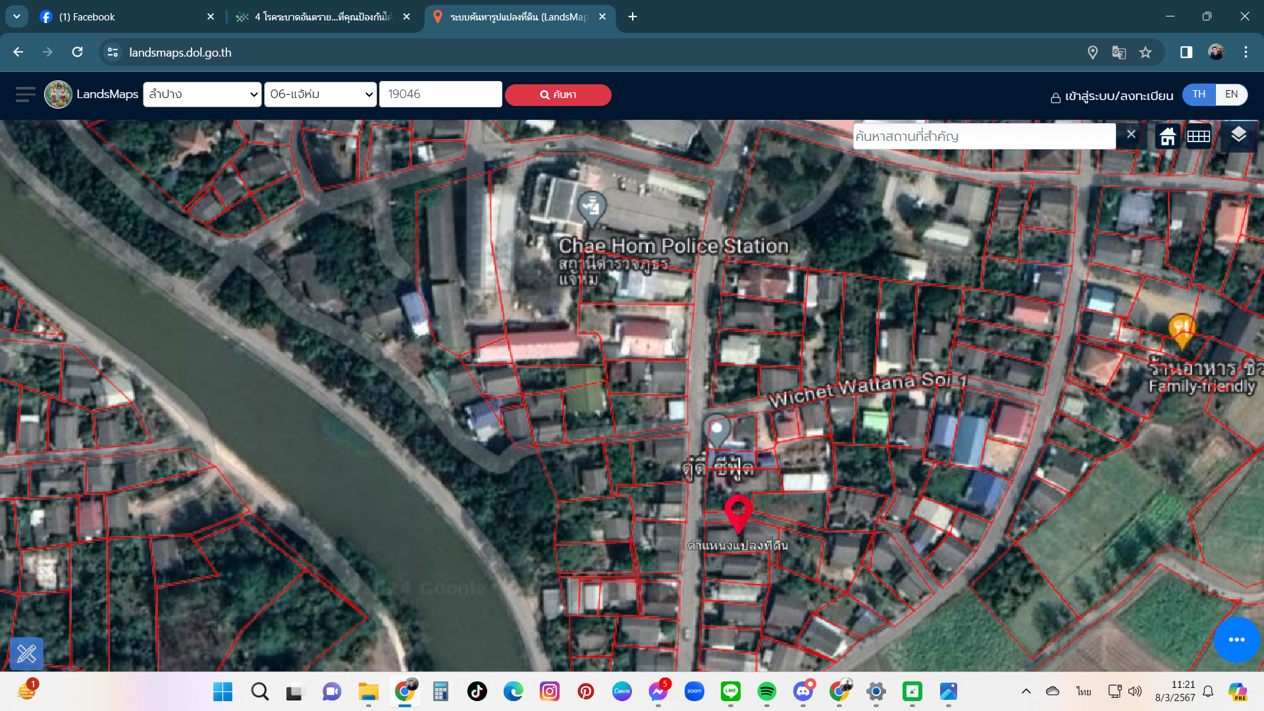Switch to the 4 โรคระบาดอันตราย tab

point(323,17)
